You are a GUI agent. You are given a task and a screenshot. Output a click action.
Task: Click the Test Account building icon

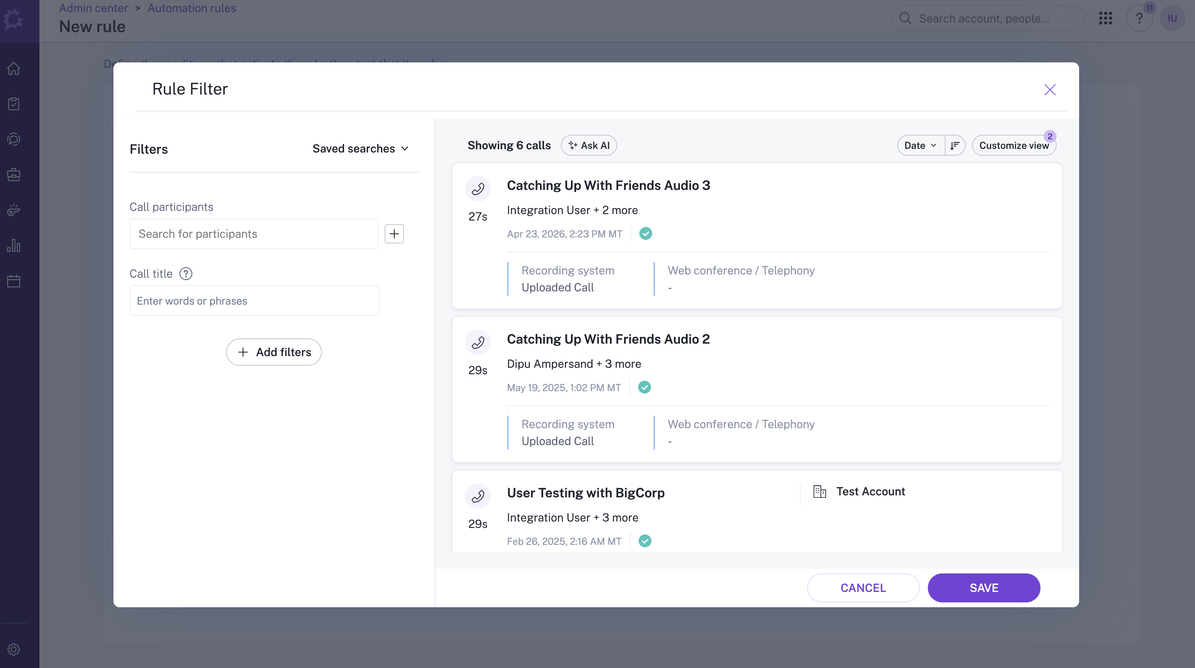point(820,491)
